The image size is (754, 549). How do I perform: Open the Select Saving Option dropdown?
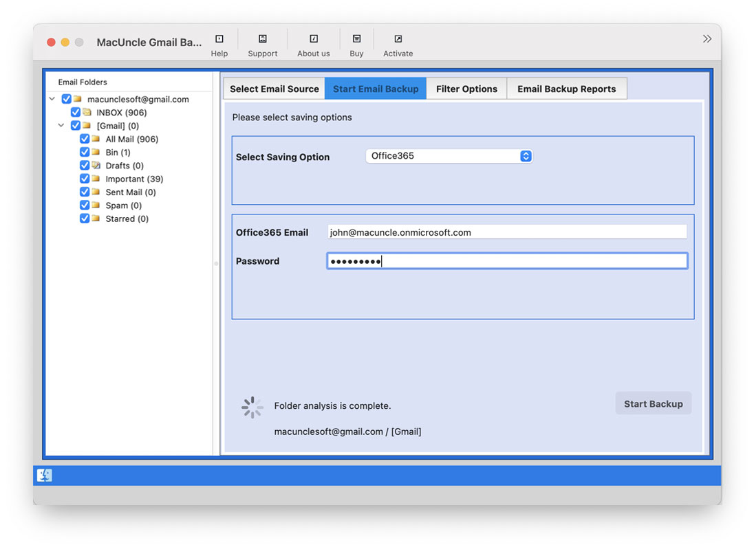tap(449, 156)
